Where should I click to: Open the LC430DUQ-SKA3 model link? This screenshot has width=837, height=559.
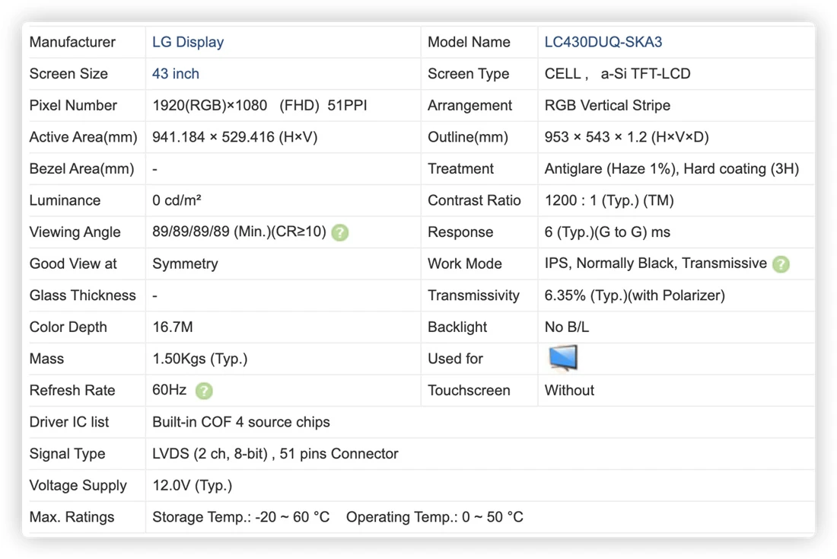(603, 42)
